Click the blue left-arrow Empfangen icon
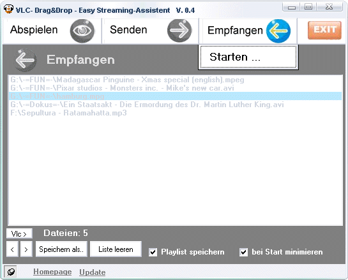348x280 pixels. (278, 31)
